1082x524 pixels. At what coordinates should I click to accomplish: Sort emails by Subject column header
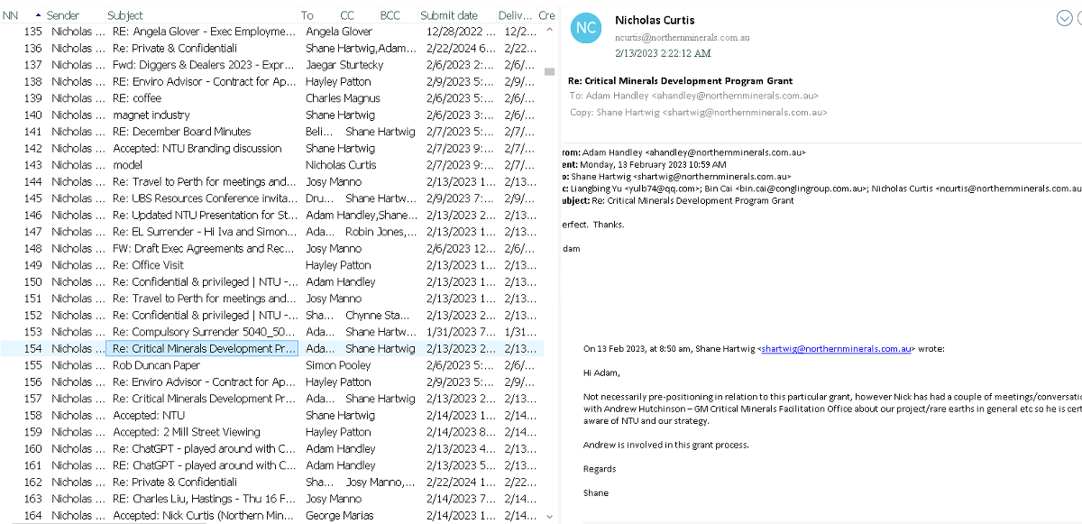[x=125, y=15]
